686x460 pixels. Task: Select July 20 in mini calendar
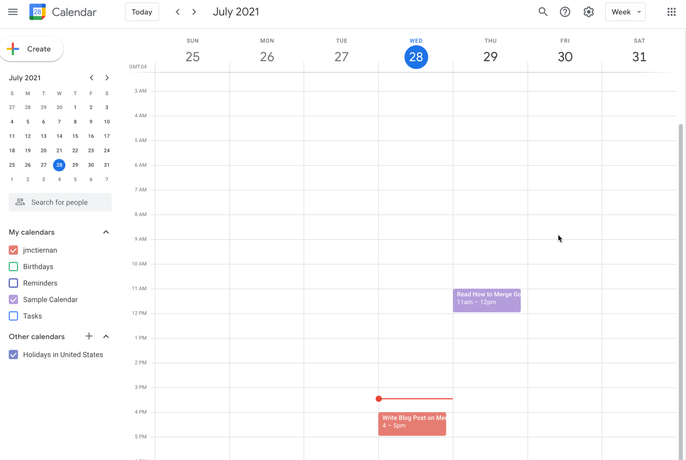tap(44, 150)
